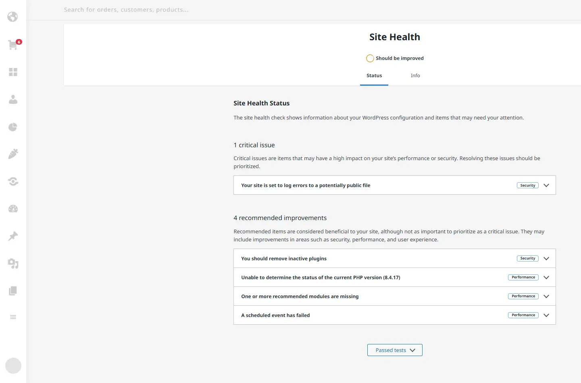Click 'A scheduled event has failed' title

(x=275, y=315)
